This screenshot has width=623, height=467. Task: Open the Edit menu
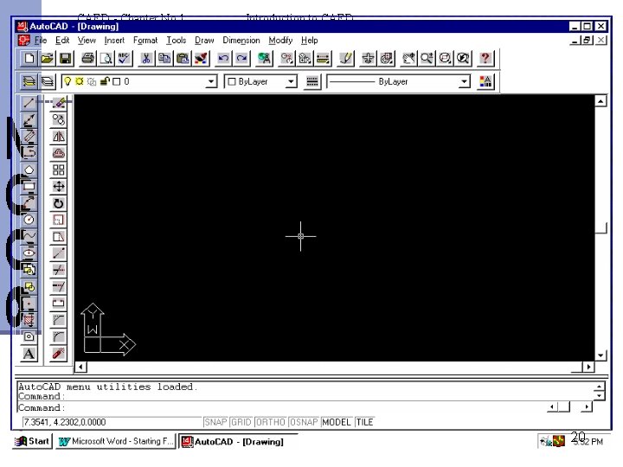coord(62,40)
